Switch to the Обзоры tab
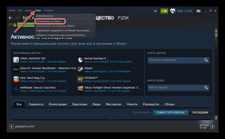The image size is (225, 139). [169, 104]
